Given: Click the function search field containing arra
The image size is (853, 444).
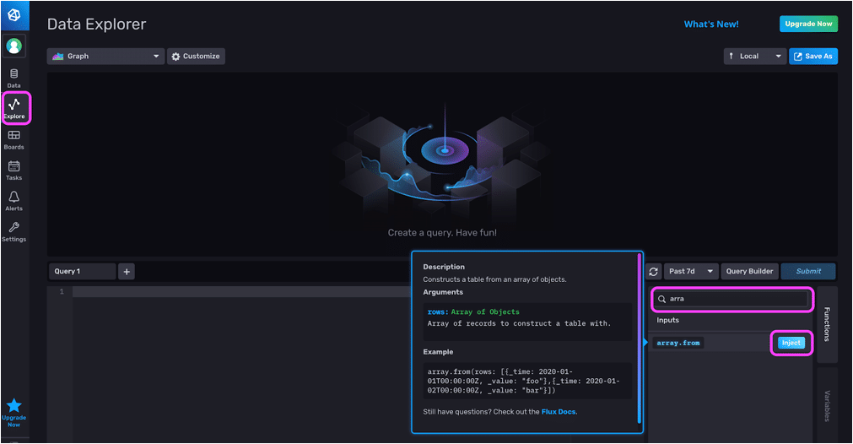Looking at the screenshot, I should 732,300.
